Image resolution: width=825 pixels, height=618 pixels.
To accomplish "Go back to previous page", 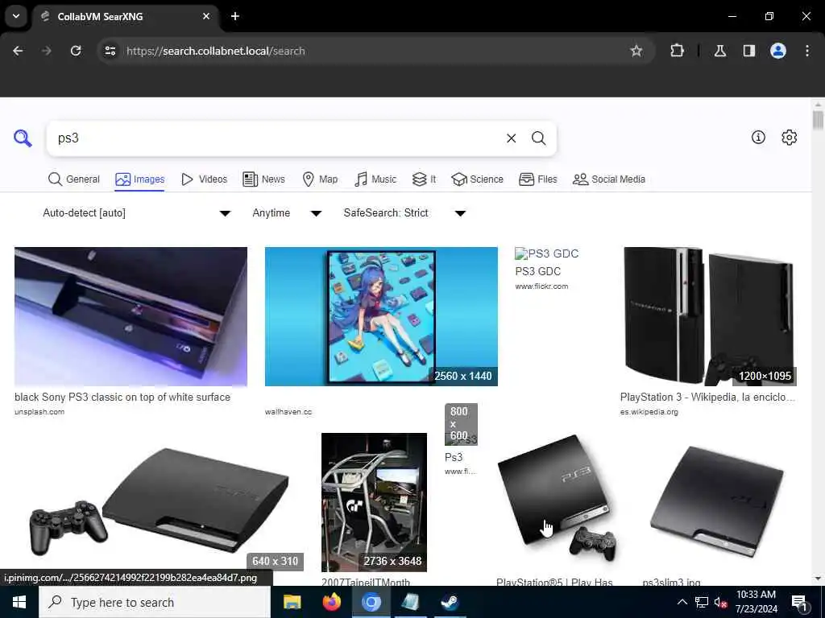I will [x=18, y=51].
